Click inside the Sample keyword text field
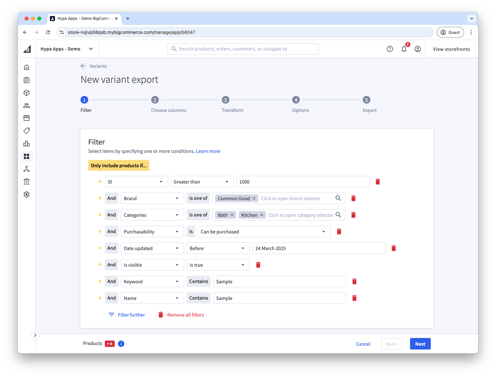Screen dimensions: 496x377 pyautogui.click(x=279, y=281)
